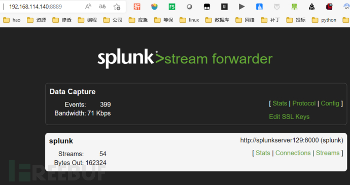Click the Events value 399
The image size is (350, 185).
click(x=106, y=104)
